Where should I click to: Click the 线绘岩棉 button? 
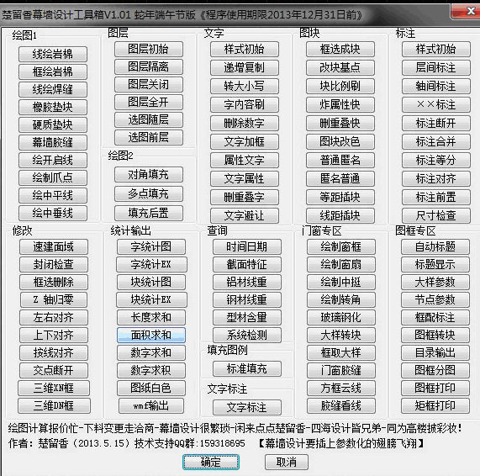coord(53,54)
